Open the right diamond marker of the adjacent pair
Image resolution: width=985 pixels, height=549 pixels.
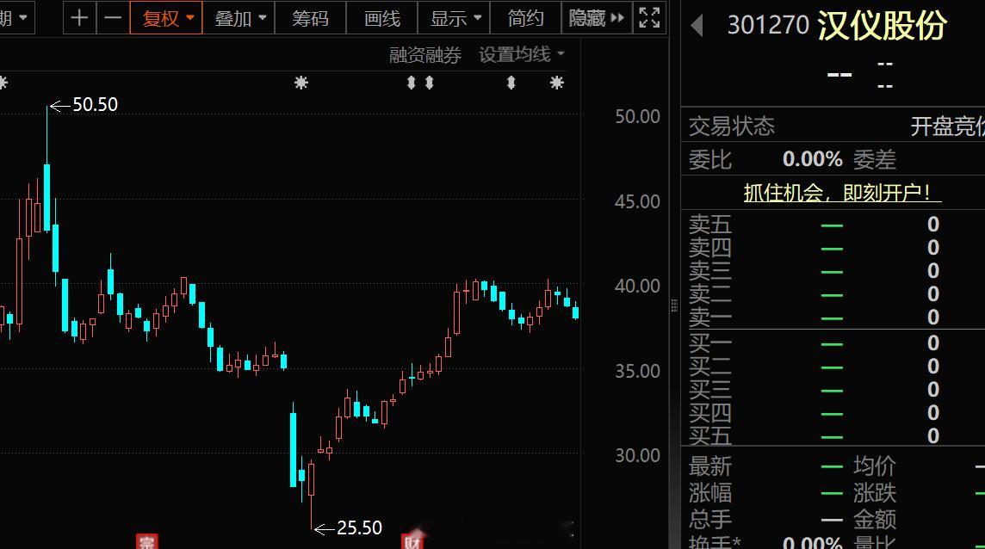tap(429, 83)
